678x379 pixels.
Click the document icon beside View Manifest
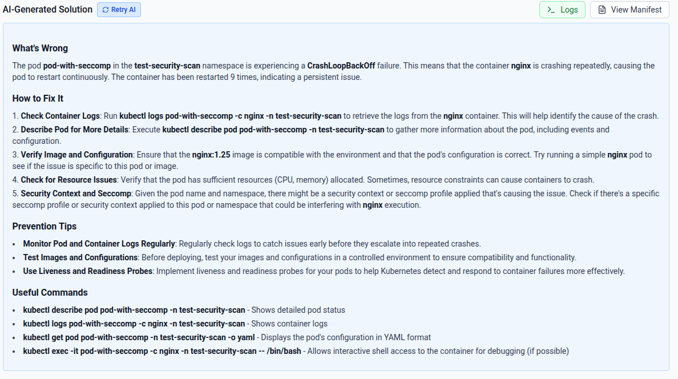(602, 10)
